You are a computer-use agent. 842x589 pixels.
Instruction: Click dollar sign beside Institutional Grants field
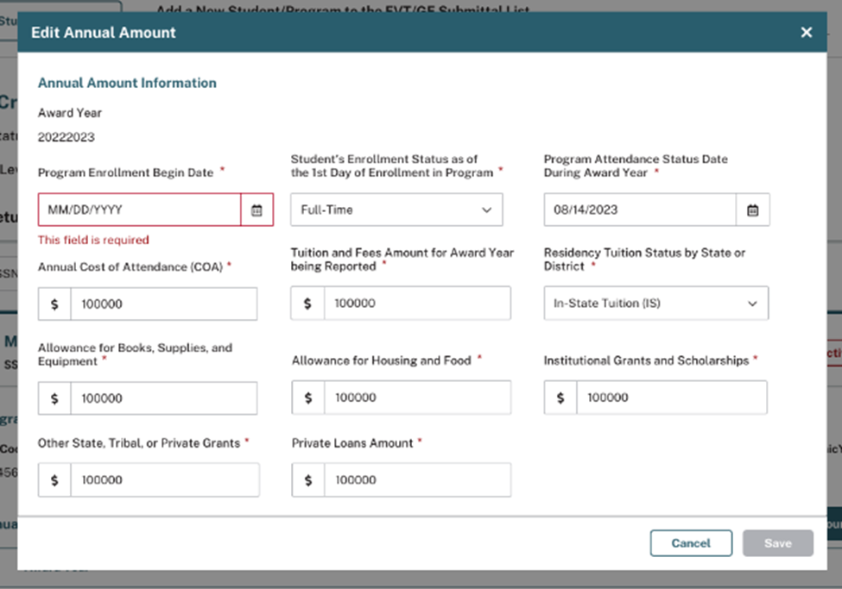pyautogui.click(x=560, y=398)
